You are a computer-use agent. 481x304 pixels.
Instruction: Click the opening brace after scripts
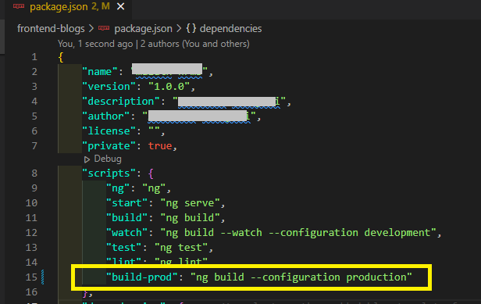pos(151,173)
